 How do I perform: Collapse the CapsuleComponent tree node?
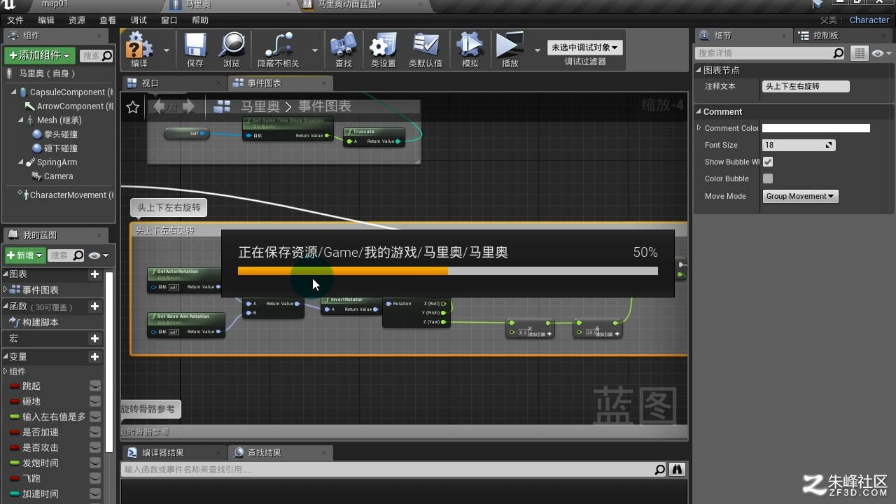click(x=13, y=92)
